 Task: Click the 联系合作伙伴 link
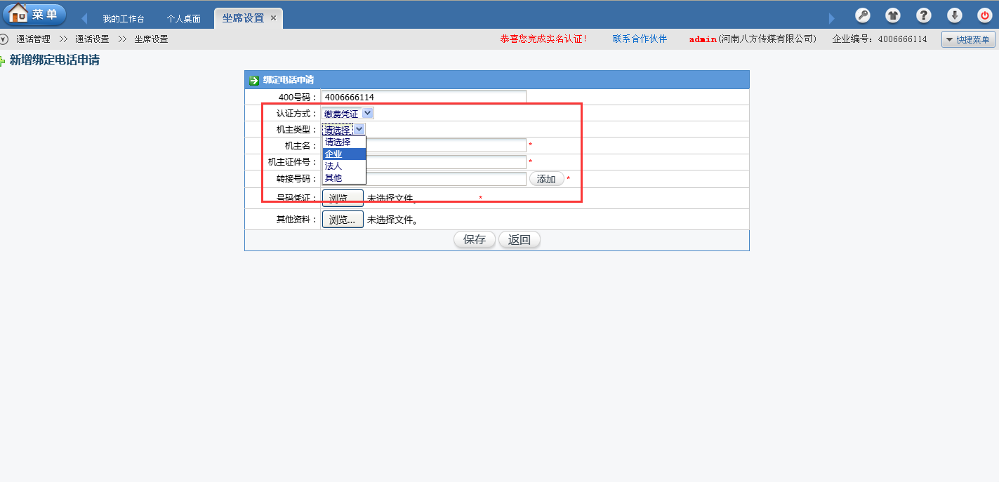(x=640, y=39)
